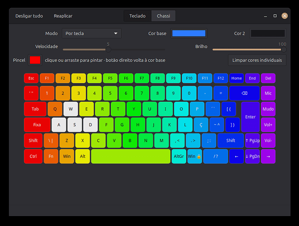
Task: Paint the Ç key
Action: [201, 125]
